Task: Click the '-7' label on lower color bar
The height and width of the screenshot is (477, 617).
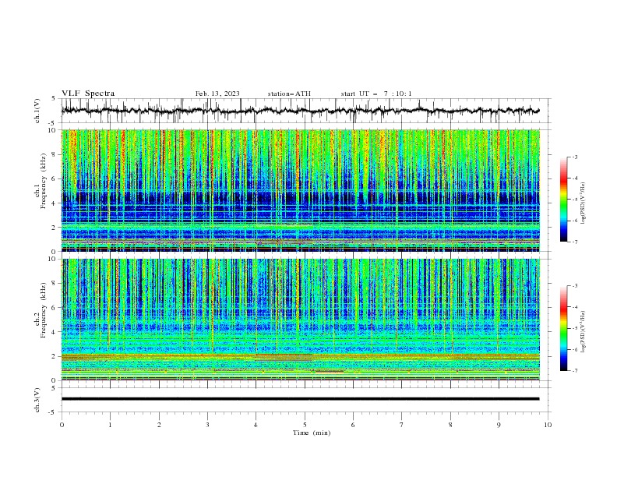Action: coord(574,371)
